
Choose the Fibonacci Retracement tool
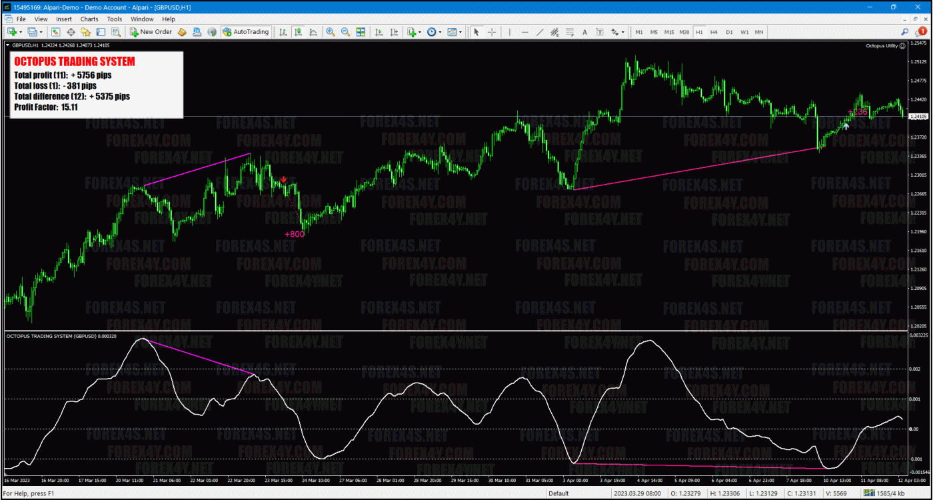570,31
